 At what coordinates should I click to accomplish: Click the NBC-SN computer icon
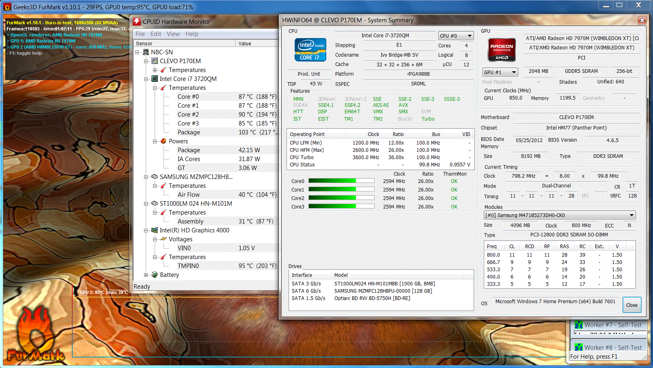[146, 52]
